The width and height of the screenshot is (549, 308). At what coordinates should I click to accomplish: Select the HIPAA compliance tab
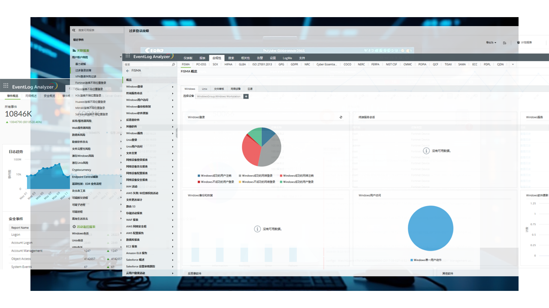pyautogui.click(x=228, y=64)
